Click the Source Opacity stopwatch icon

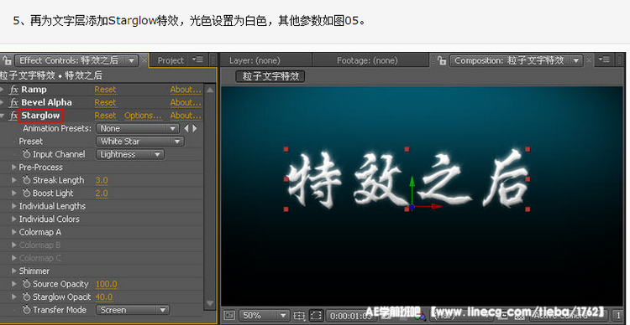27,284
